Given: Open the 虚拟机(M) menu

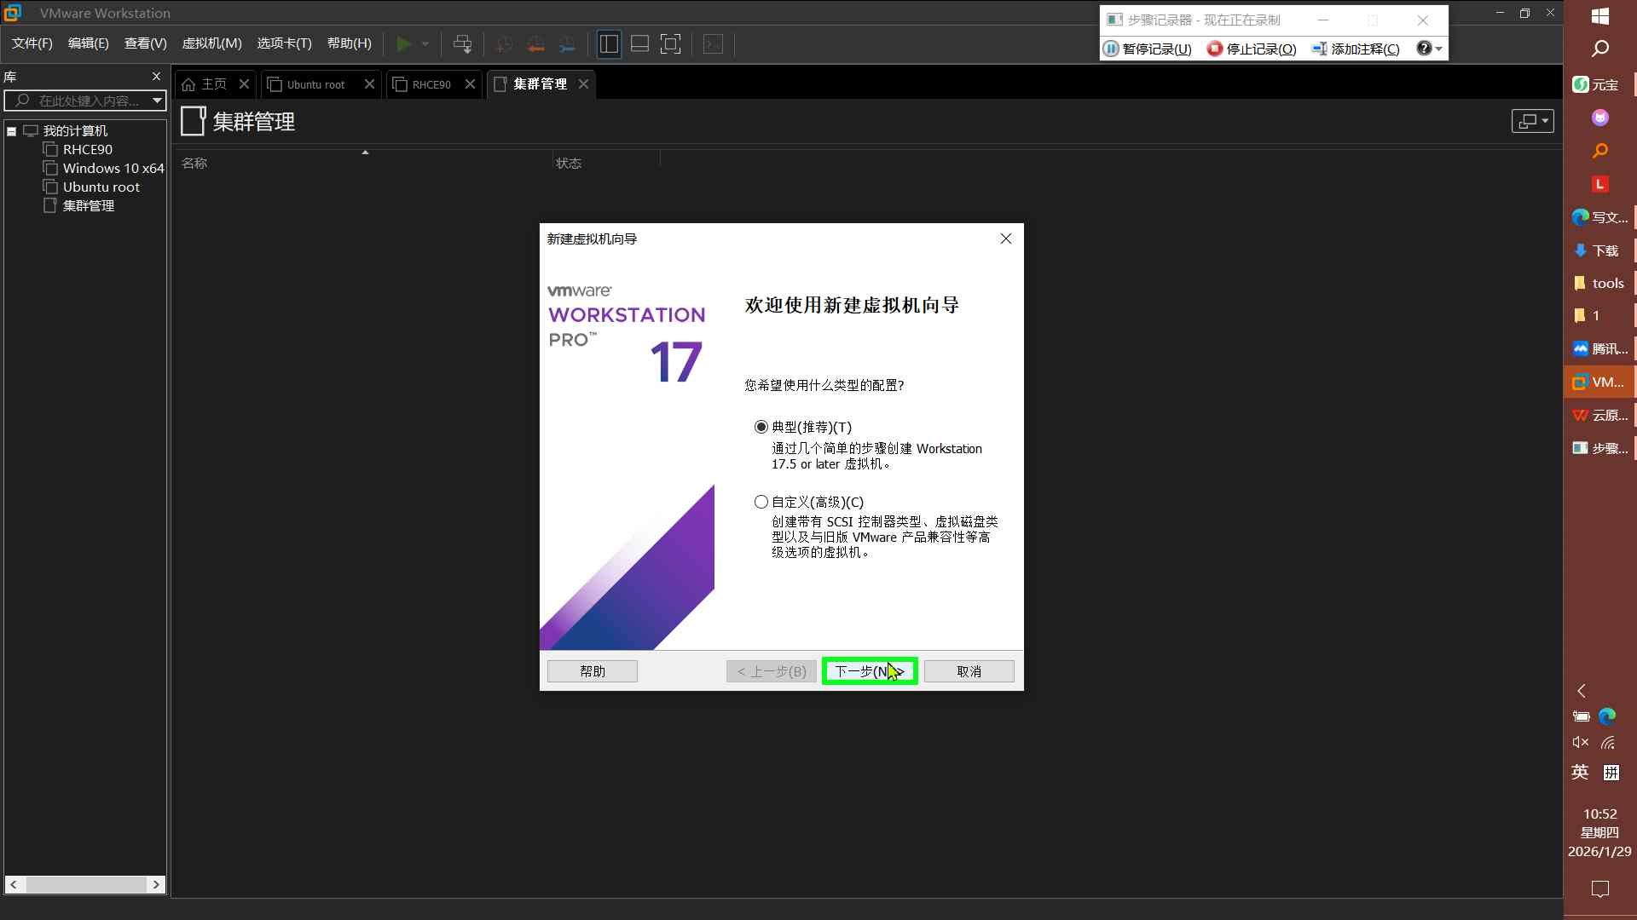Looking at the screenshot, I should (x=211, y=43).
